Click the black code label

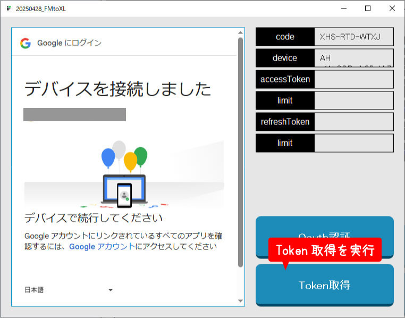click(x=285, y=37)
